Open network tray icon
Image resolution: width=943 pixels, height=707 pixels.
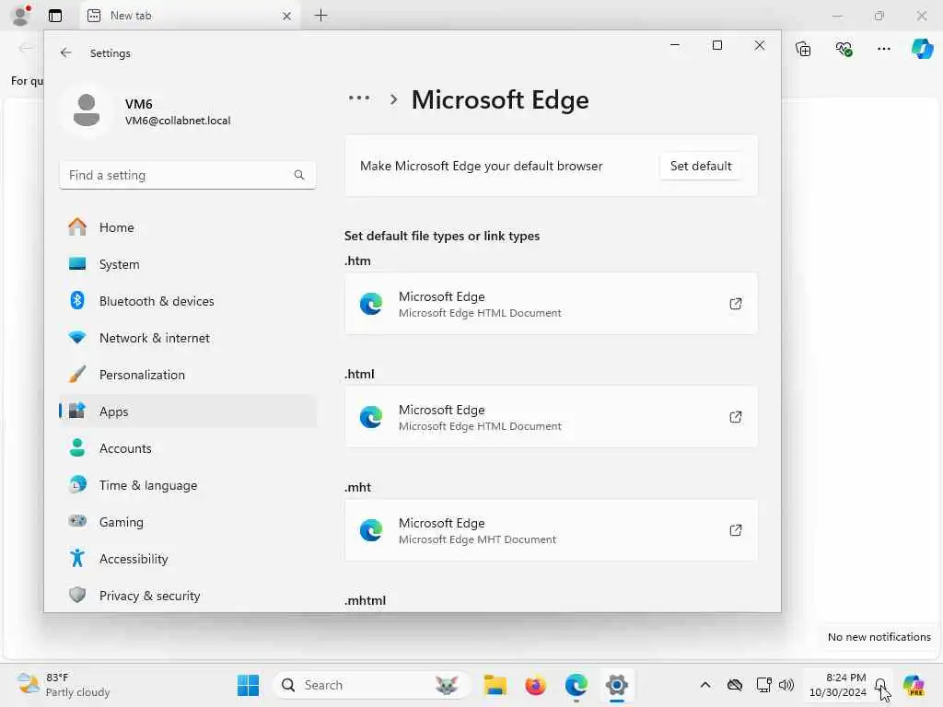click(x=763, y=685)
